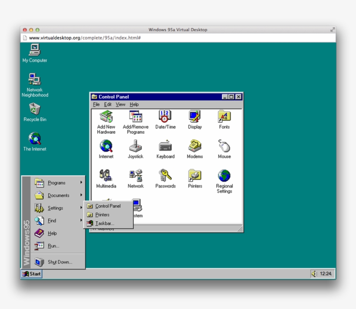Minimize the Control Panel window

point(225,97)
